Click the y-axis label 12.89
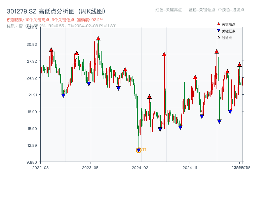The height and width of the screenshot is (202, 269). click(x=32, y=145)
